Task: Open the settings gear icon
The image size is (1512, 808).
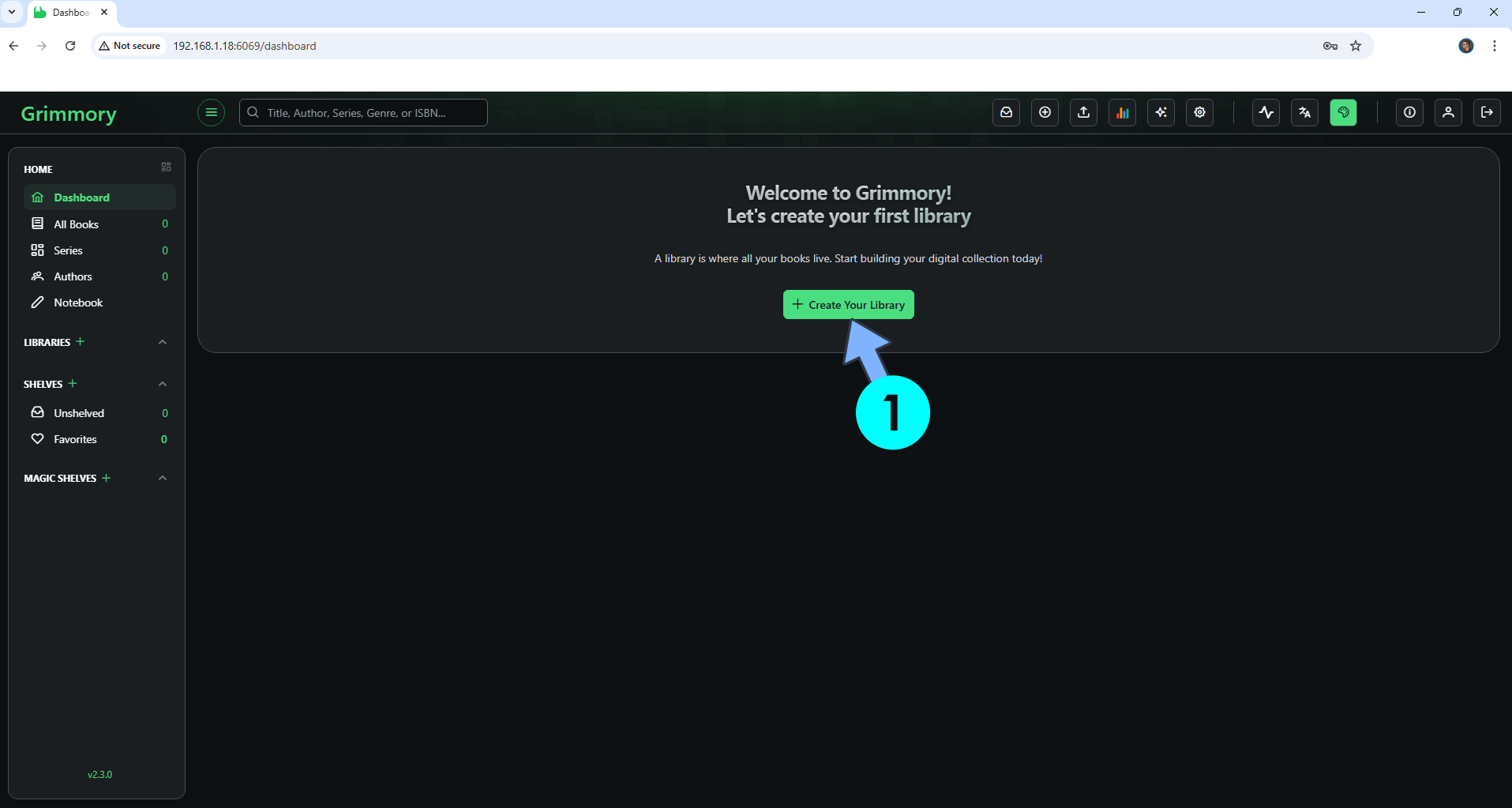Action: pyautogui.click(x=1199, y=112)
